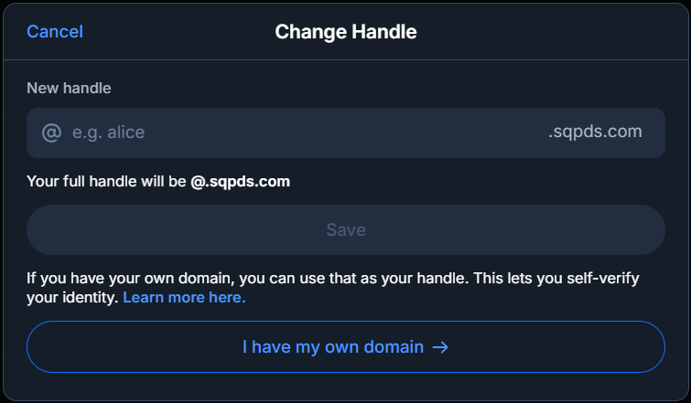The image size is (691, 403).
Task: Click the words your identity before the link
Action: point(72,298)
